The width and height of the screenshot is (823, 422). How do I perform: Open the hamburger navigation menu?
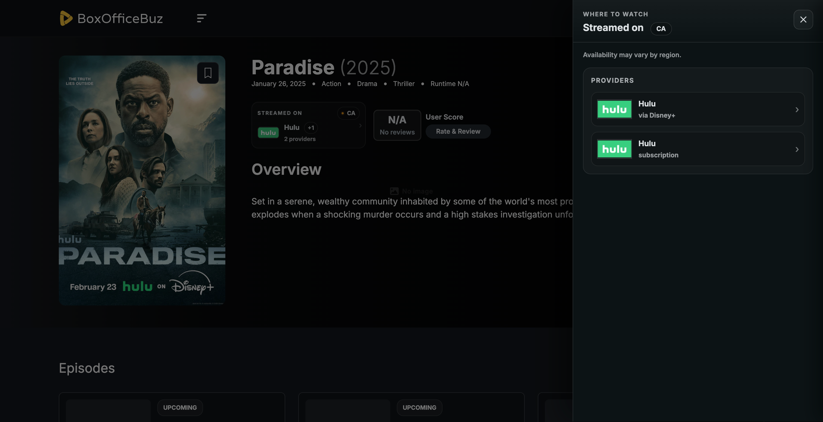pyautogui.click(x=202, y=18)
